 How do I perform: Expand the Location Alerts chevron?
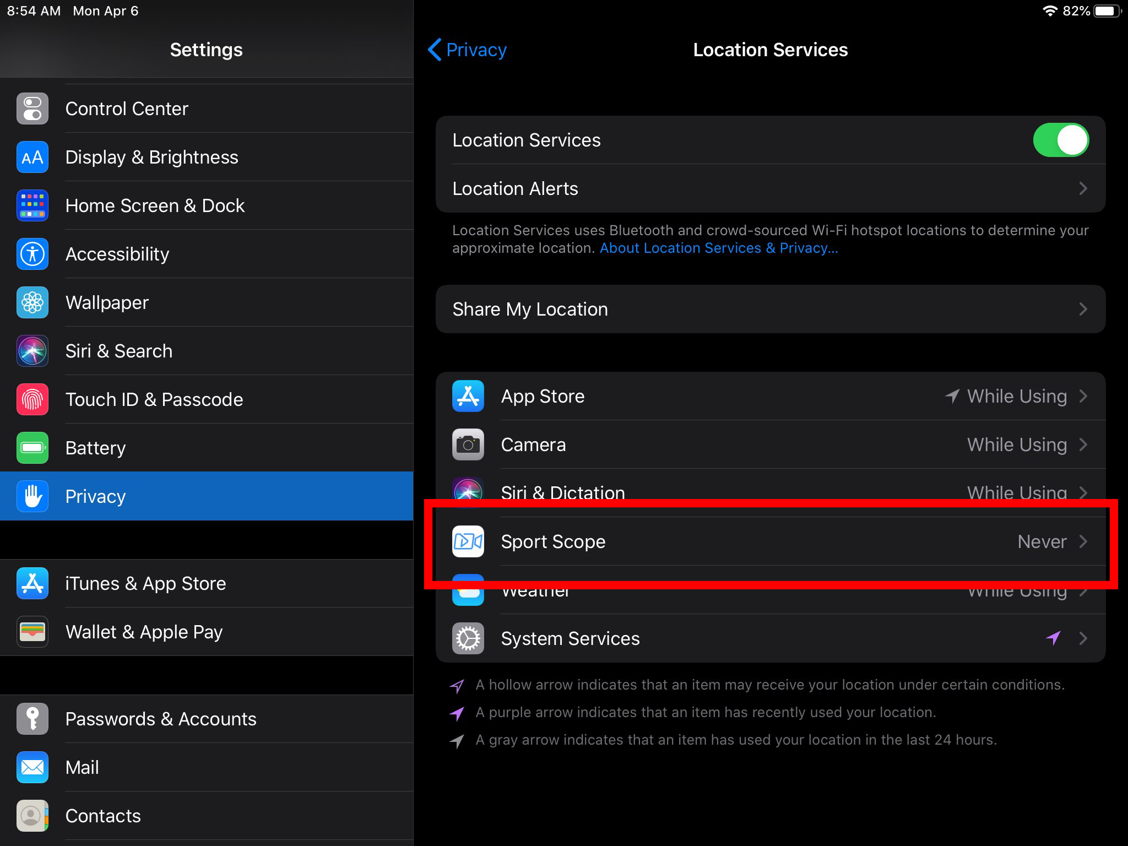1083,188
